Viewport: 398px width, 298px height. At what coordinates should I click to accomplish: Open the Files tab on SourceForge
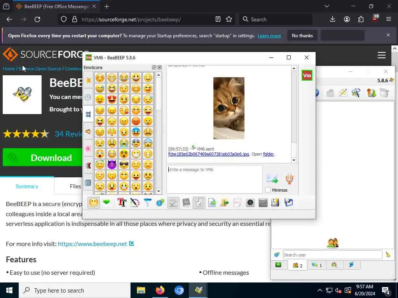click(75, 186)
